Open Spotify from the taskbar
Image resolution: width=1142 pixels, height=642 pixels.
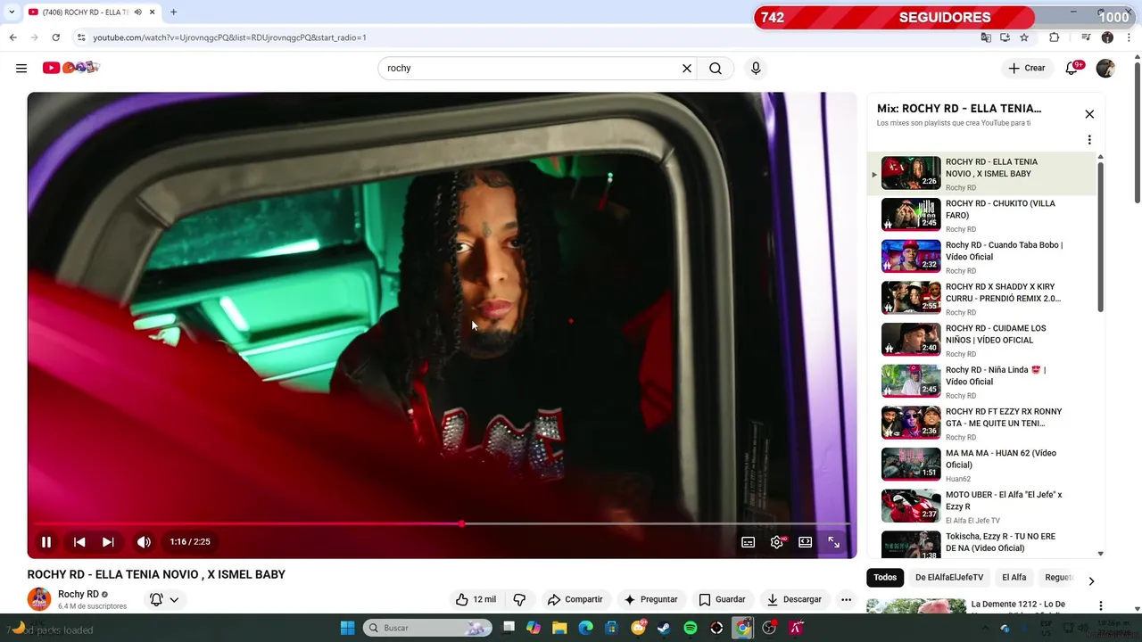point(691,628)
